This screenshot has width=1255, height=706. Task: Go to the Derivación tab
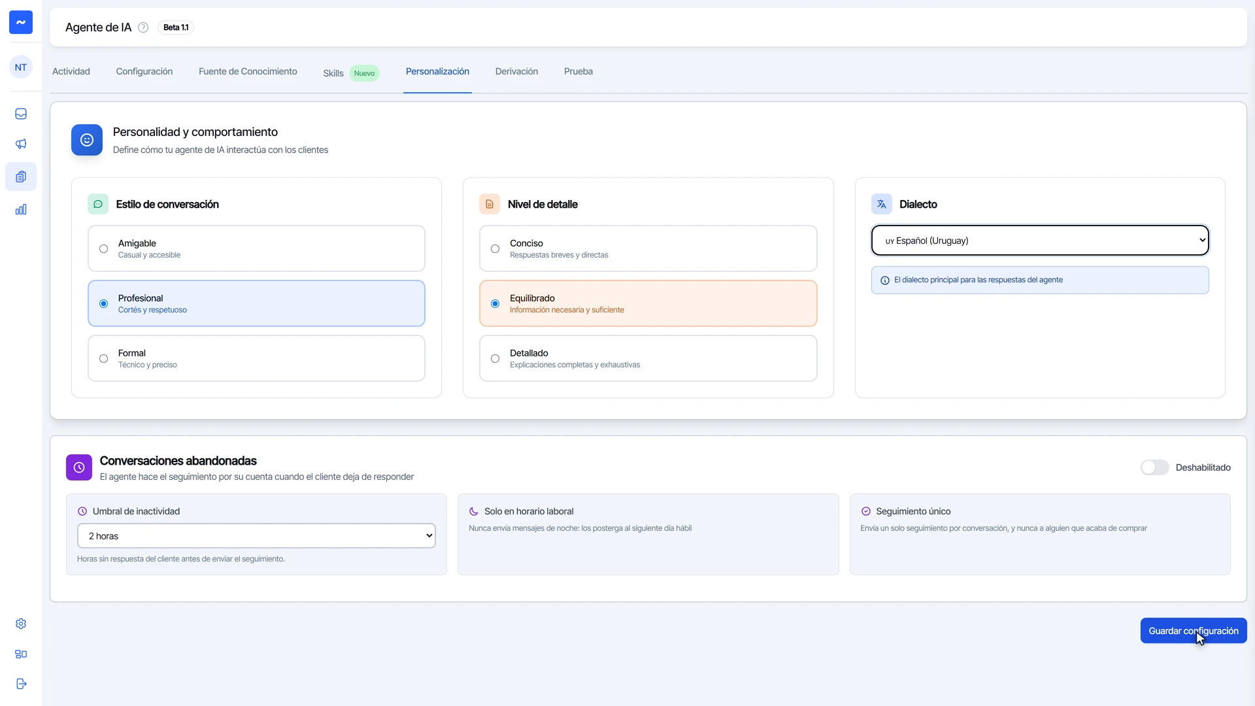(516, 71)
